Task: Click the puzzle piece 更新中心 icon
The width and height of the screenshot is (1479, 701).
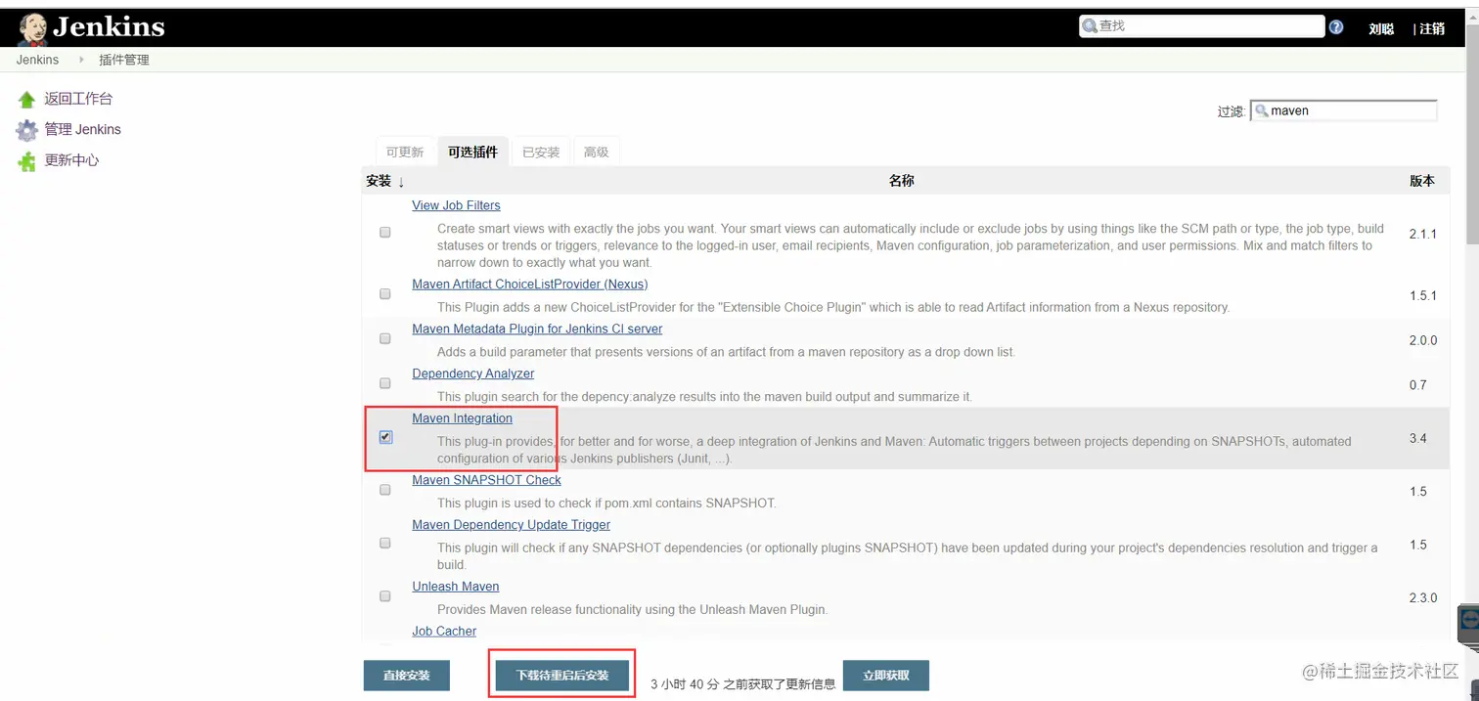Action: point(26,160)
